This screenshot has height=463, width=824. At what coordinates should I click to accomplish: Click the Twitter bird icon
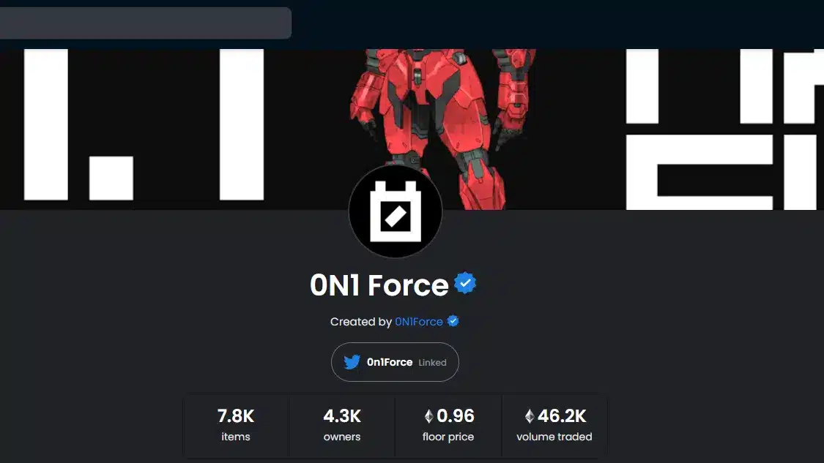pos(352,362)
